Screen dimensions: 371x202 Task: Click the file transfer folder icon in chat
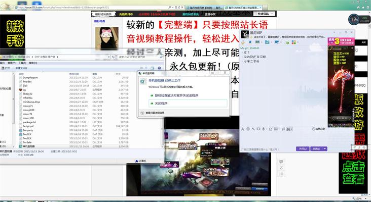click(x=267, y=42)
